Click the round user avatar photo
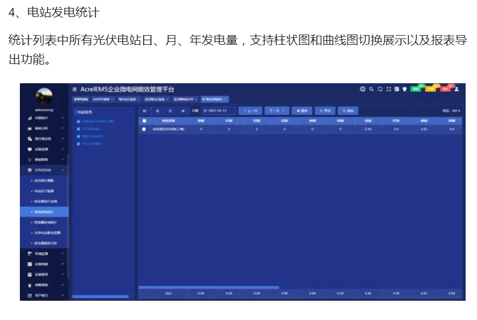 [x=44, y=96]
